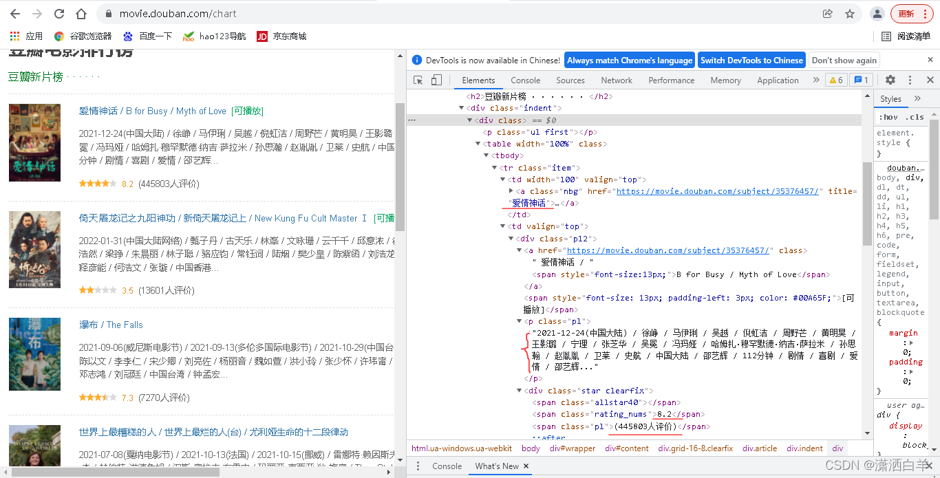Image resolution: width=940 pixels, height=478 pixels.
Task: Share this page via the share icon
Action: point(828,14)
